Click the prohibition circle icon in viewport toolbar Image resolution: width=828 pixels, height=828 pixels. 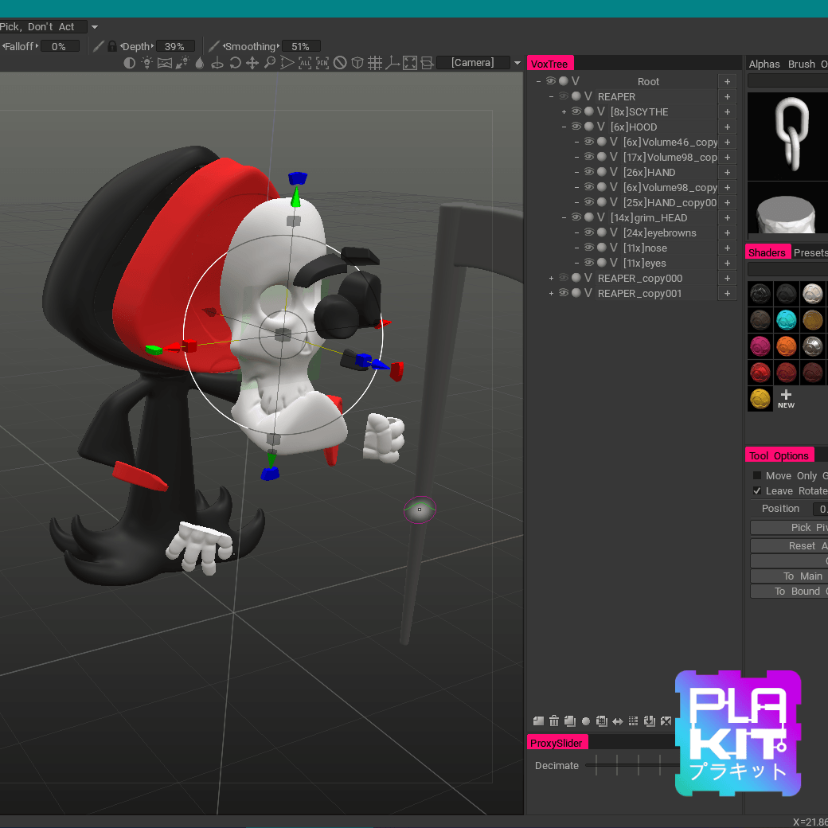coord(340,63)
